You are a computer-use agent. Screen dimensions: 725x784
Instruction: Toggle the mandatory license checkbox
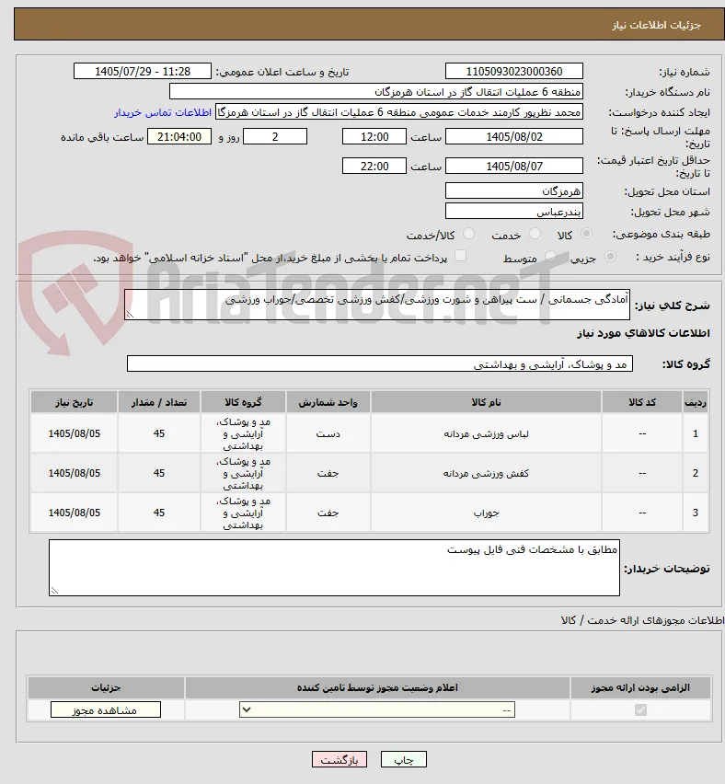(x=640, y=709)
